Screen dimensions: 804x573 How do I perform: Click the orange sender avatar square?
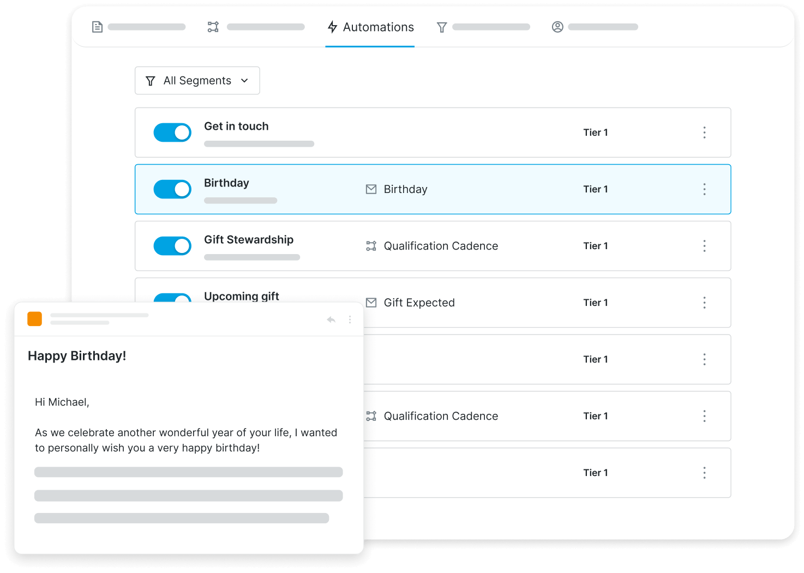[x=35, y=319]
